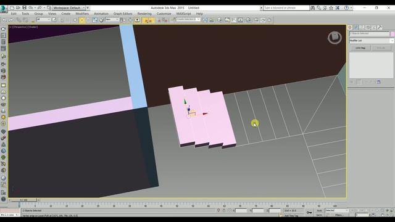The width and height of the screenshot is (395, 222).
Task: Click the Isolate Selection lightbulb icon
Action: [218, 210]
